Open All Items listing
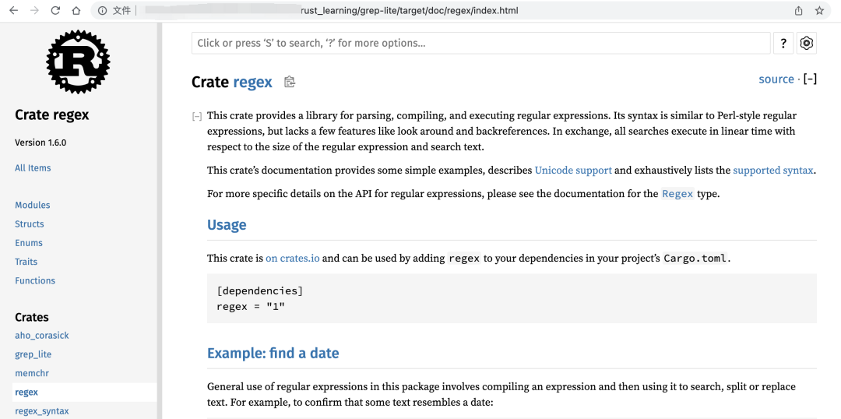Viewport: 841px width, 419px height. click(x=33, y=167)
